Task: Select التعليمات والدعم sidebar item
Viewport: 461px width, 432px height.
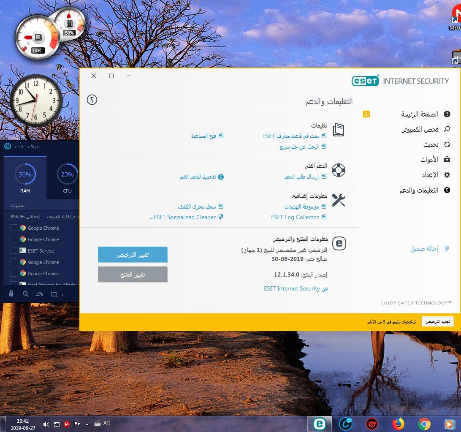Action: (x=419, y=190)
